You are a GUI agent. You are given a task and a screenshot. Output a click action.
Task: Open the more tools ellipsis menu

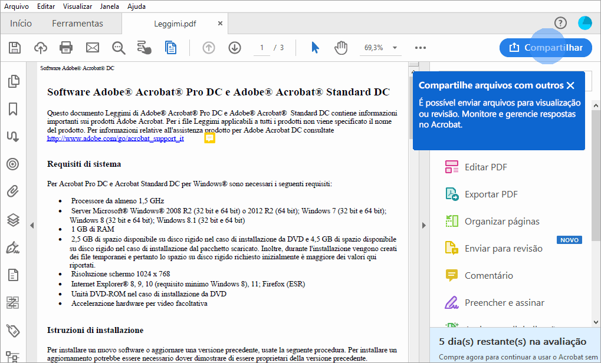coord(420,48)
